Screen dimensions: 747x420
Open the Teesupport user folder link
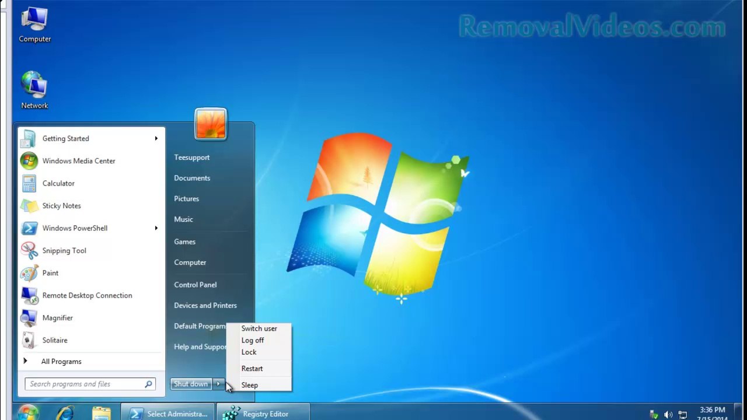point(192,157)
